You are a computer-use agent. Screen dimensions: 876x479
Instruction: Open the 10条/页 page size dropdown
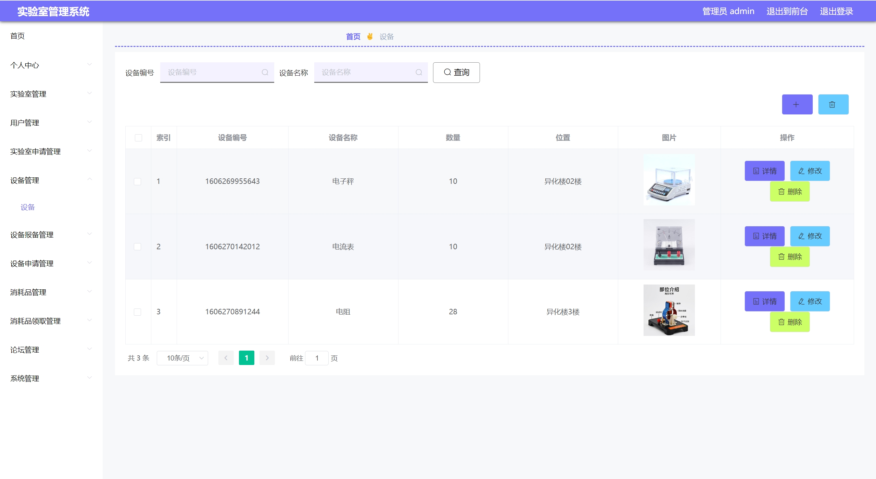point(182,358)
